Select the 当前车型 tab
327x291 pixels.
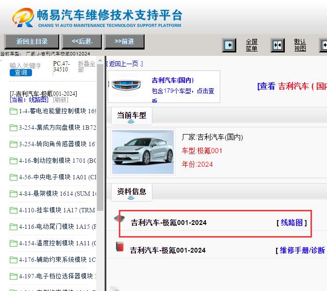point(131,116)
